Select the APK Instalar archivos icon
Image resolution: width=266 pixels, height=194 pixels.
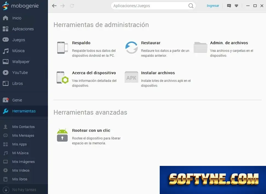click(131, 77)
